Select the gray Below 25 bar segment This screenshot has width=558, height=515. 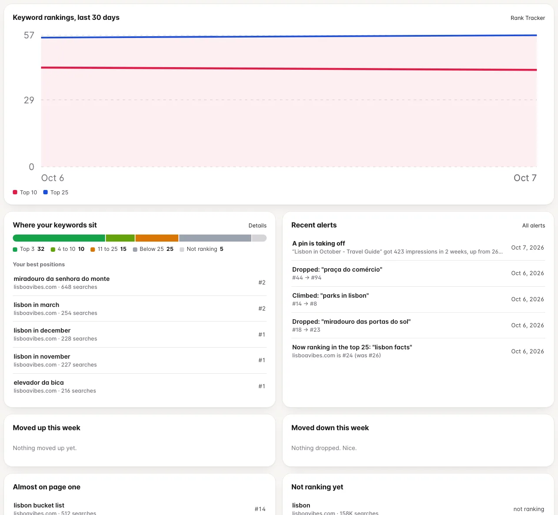[215, 238]
